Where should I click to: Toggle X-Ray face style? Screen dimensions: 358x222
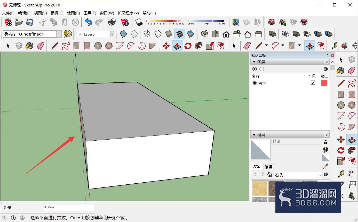click(x=123, y=34)
